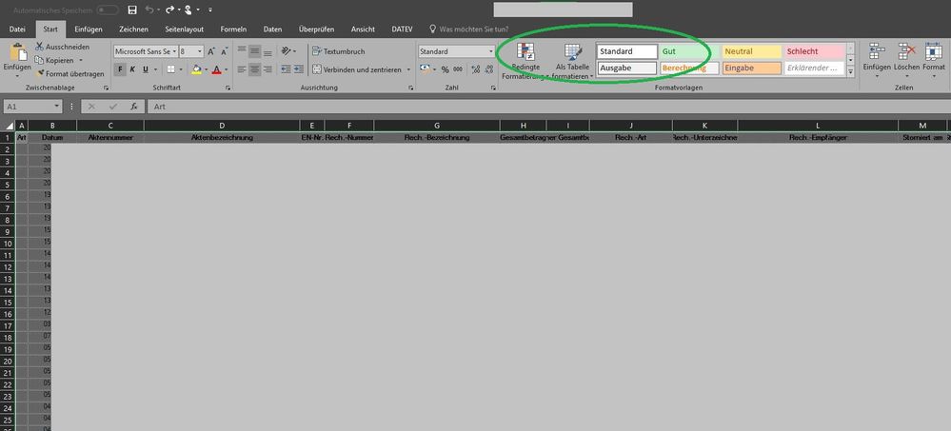This screenshot has width=951, height=431.
Task: Open Bedingte Formatierung
Action: coord(525,59)
